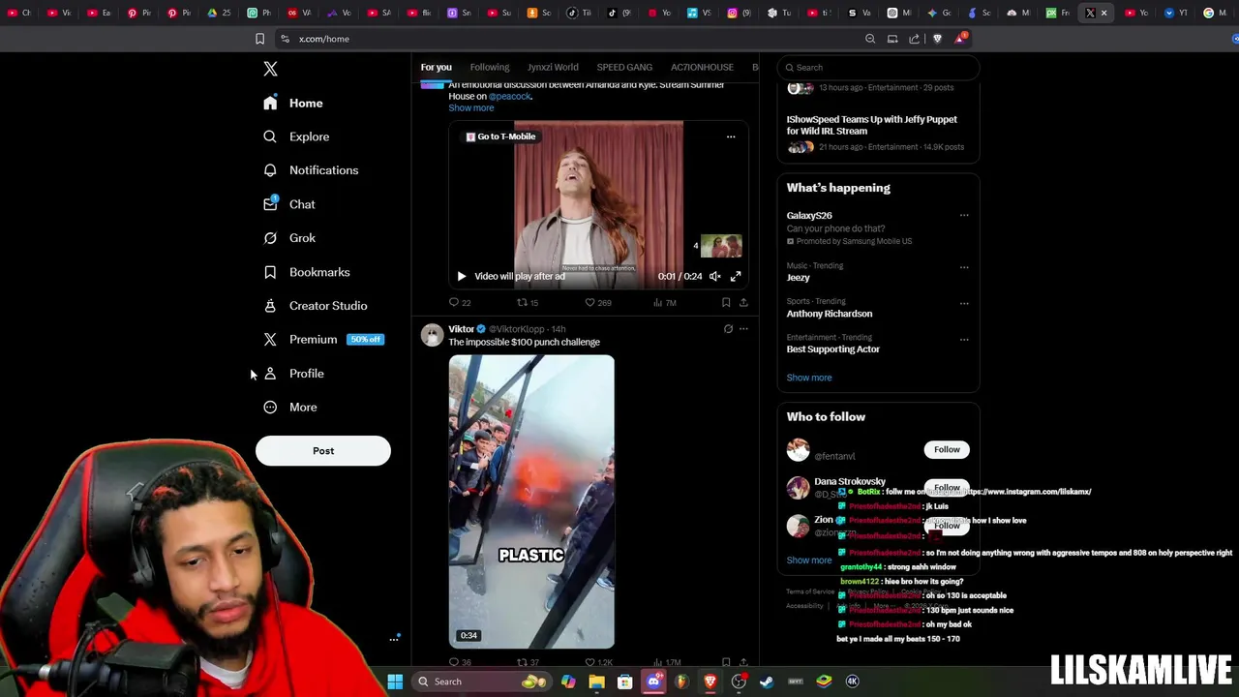Screen dimensions: 1239x697
Task: Open more options for the Jeezy trend
Action: [964, 267]
